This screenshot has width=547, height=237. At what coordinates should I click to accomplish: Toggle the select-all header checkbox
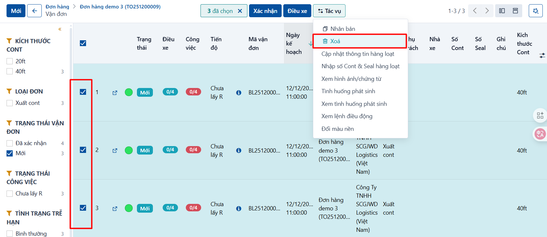(x=83, y=43)
